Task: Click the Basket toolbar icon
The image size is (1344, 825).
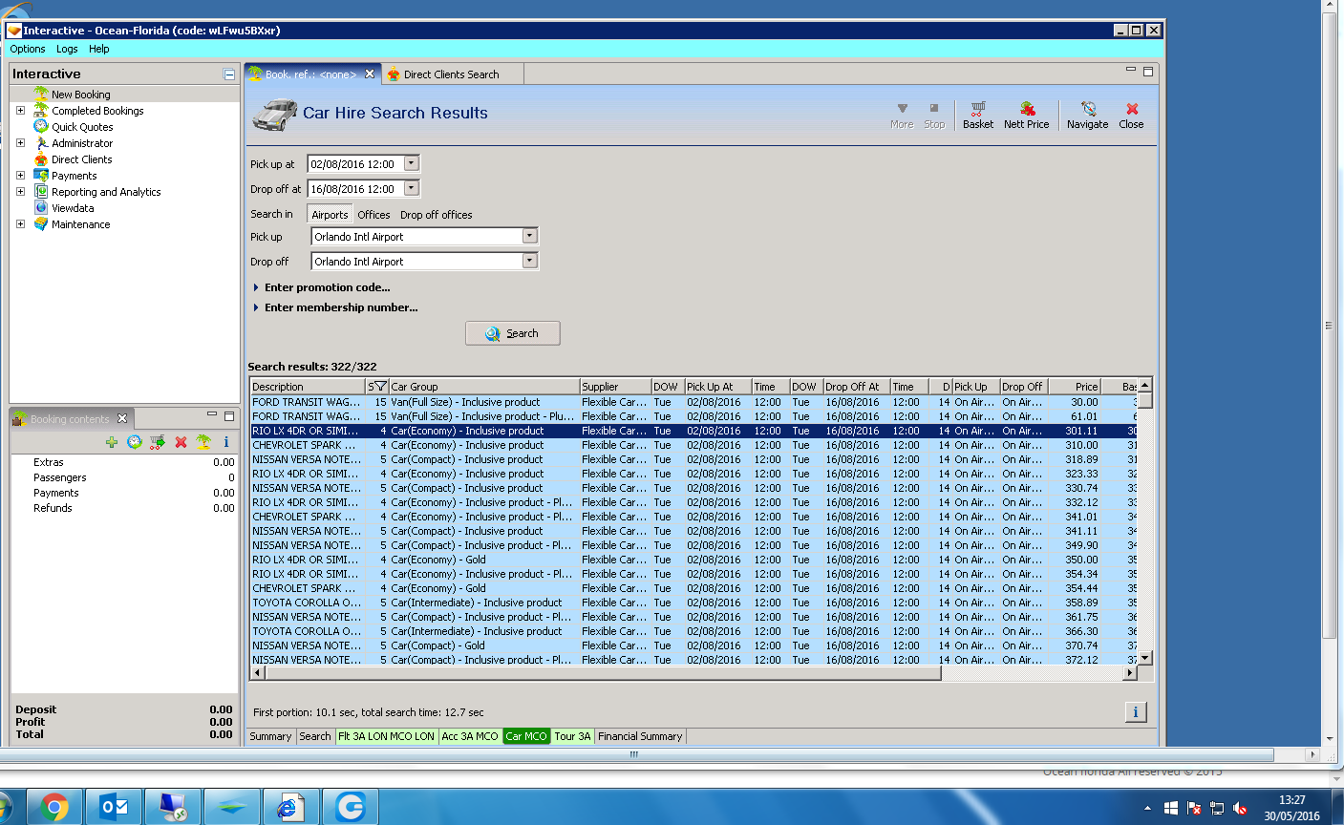Action: 977,115
